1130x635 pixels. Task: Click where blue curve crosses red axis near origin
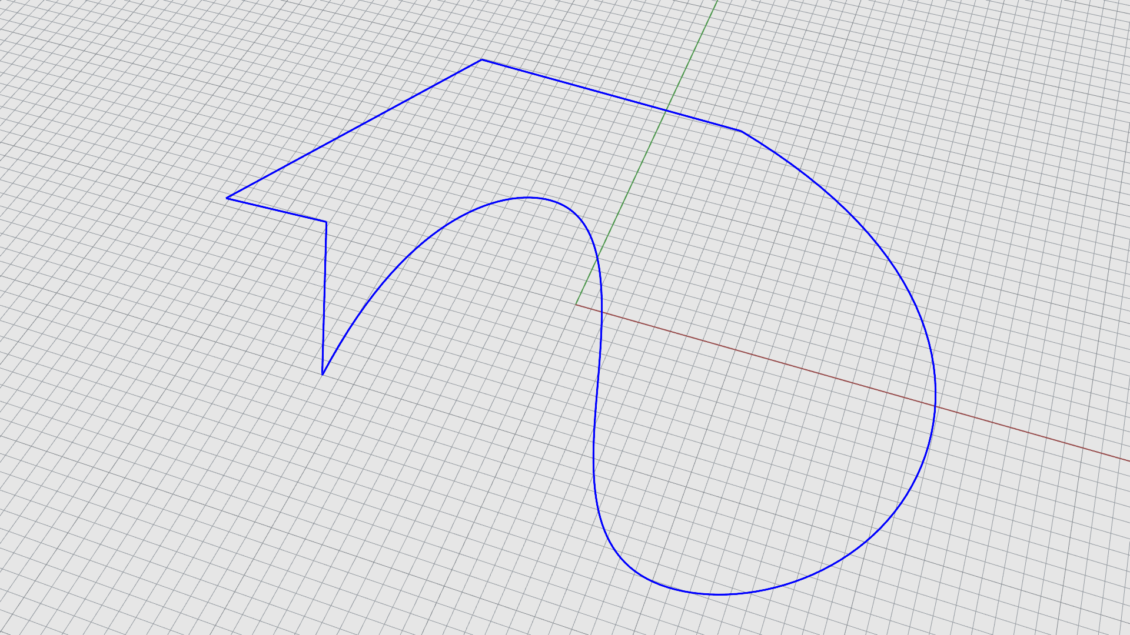click(601, 312)
